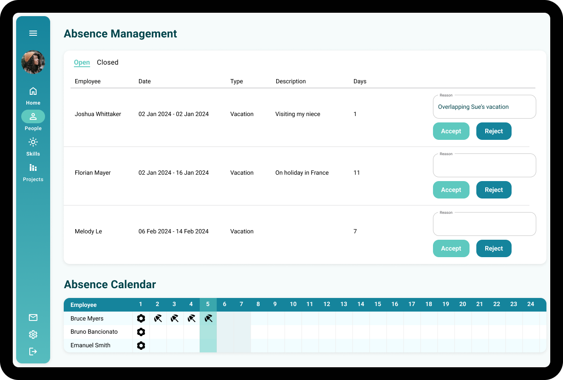
Task: Open the settings gear in sidebar
Action: pyautogui.click(x=33, y=335)
